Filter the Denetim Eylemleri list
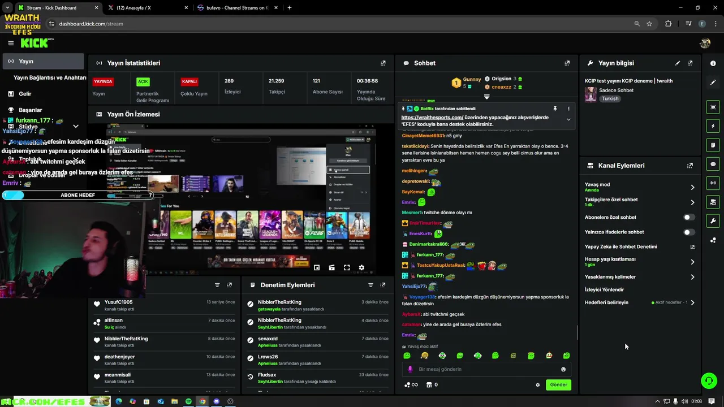The image size is (724, 407). [x=370, y=285]
